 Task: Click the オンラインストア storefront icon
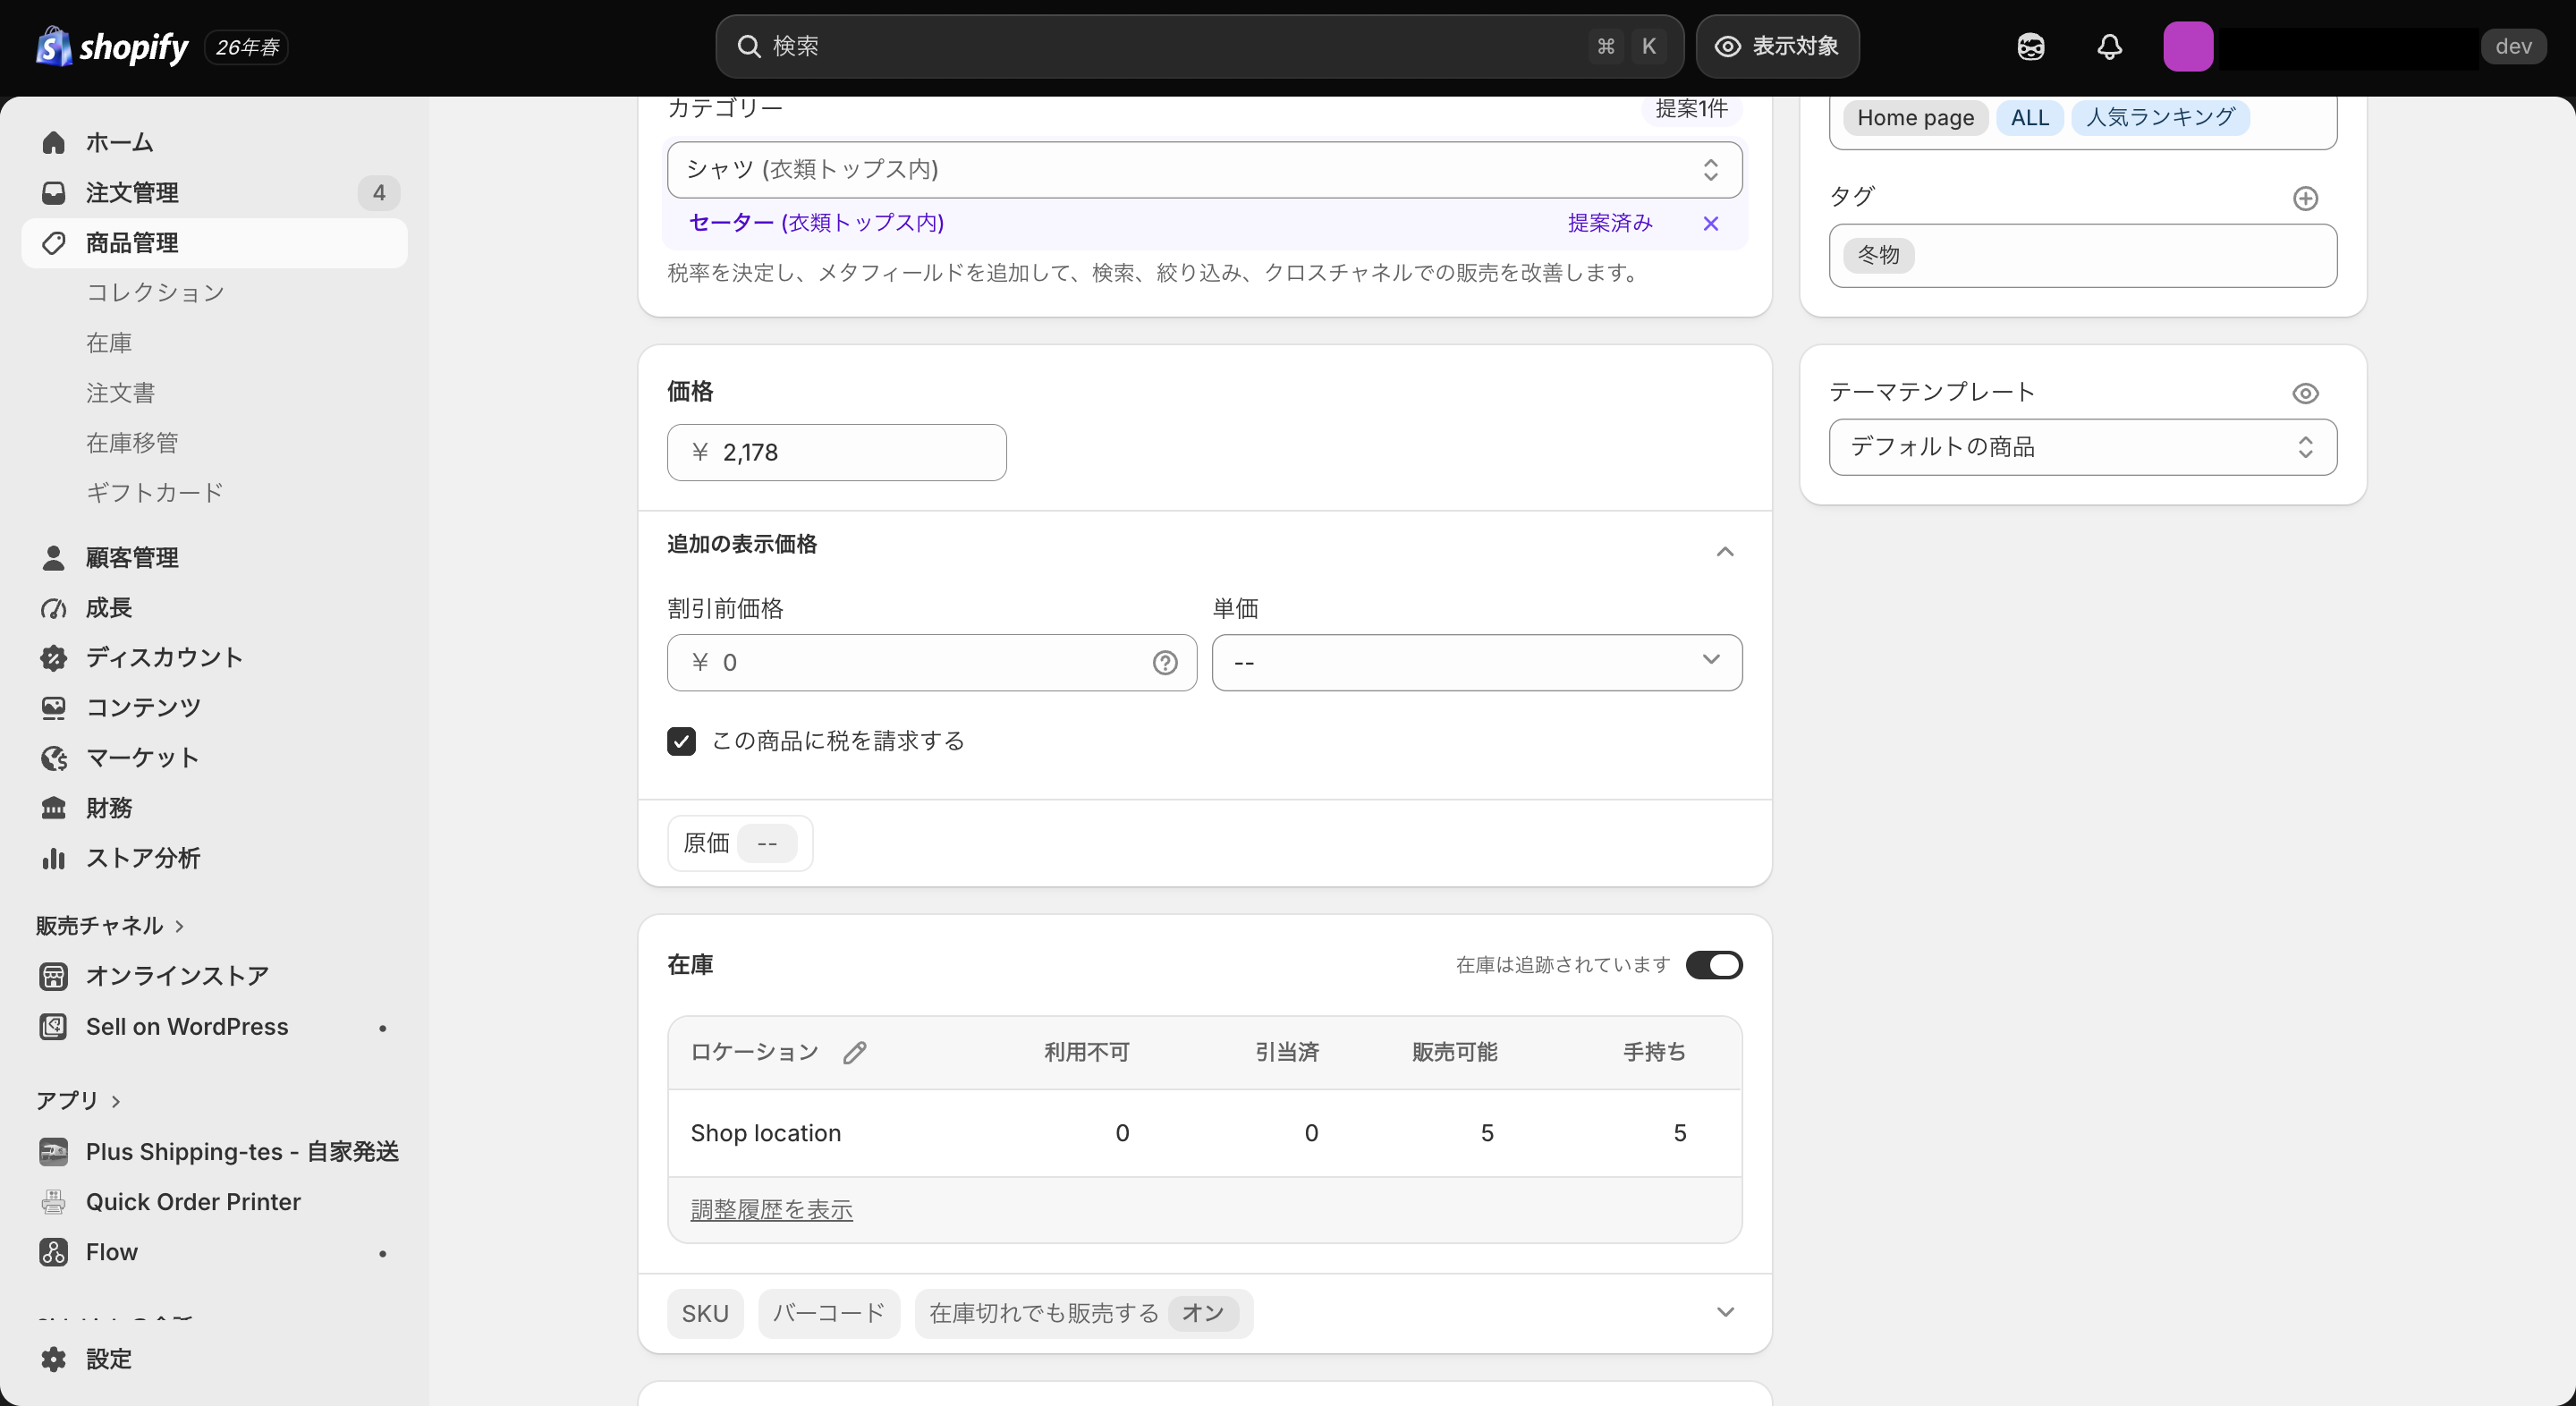[x=54, y=976]
